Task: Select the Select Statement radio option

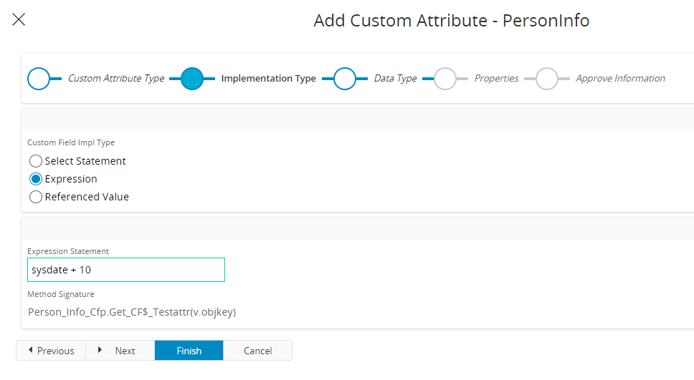Action: (36, 161)
